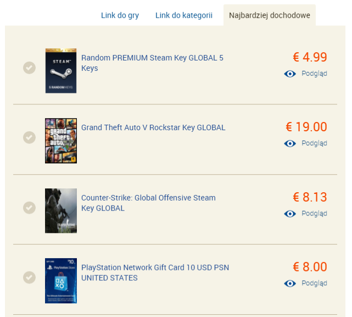
Task: Click the Counter-Strike cover thumbnail
Action: [61, 211]
